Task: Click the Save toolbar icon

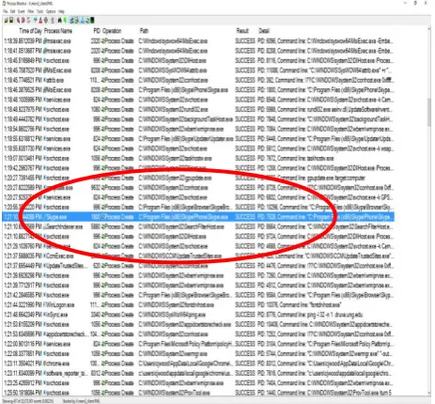Action: (x=11, y=21)
